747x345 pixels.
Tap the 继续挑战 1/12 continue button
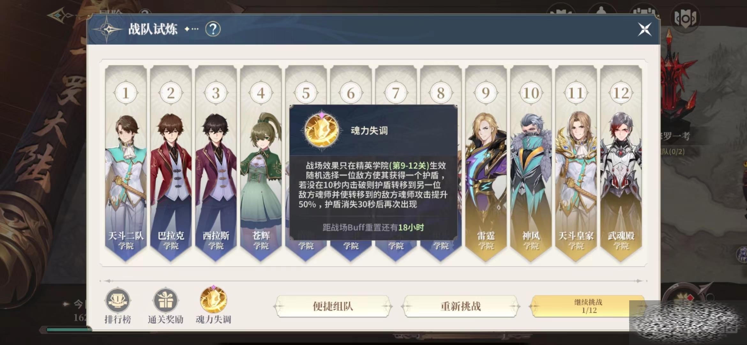pos(588,306)
